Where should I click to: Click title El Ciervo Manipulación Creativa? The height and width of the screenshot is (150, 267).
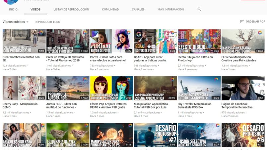(x=238, y=59)
